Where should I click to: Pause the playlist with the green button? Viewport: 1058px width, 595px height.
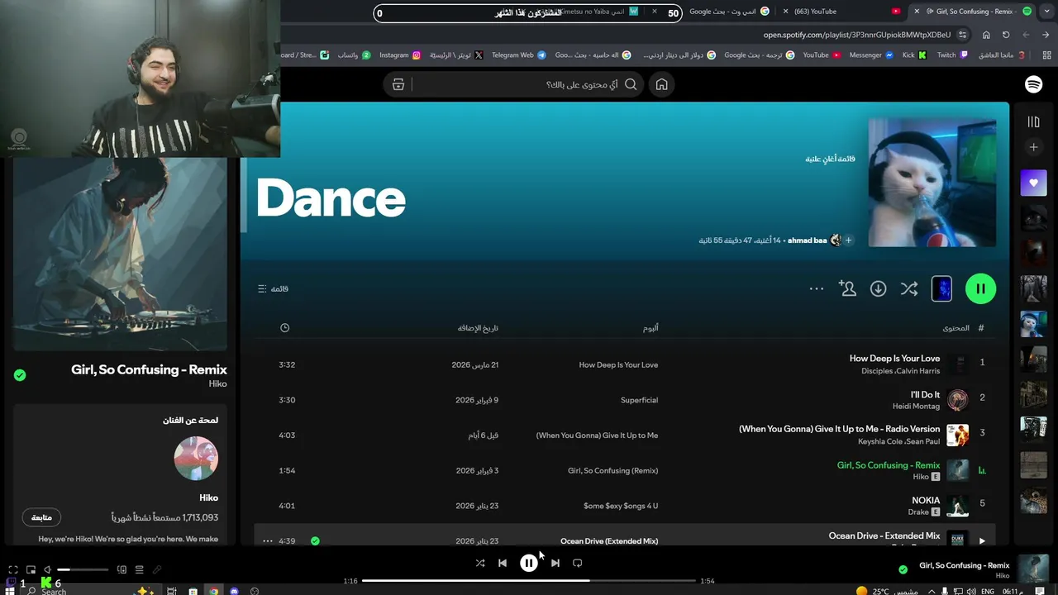(980, 288)
